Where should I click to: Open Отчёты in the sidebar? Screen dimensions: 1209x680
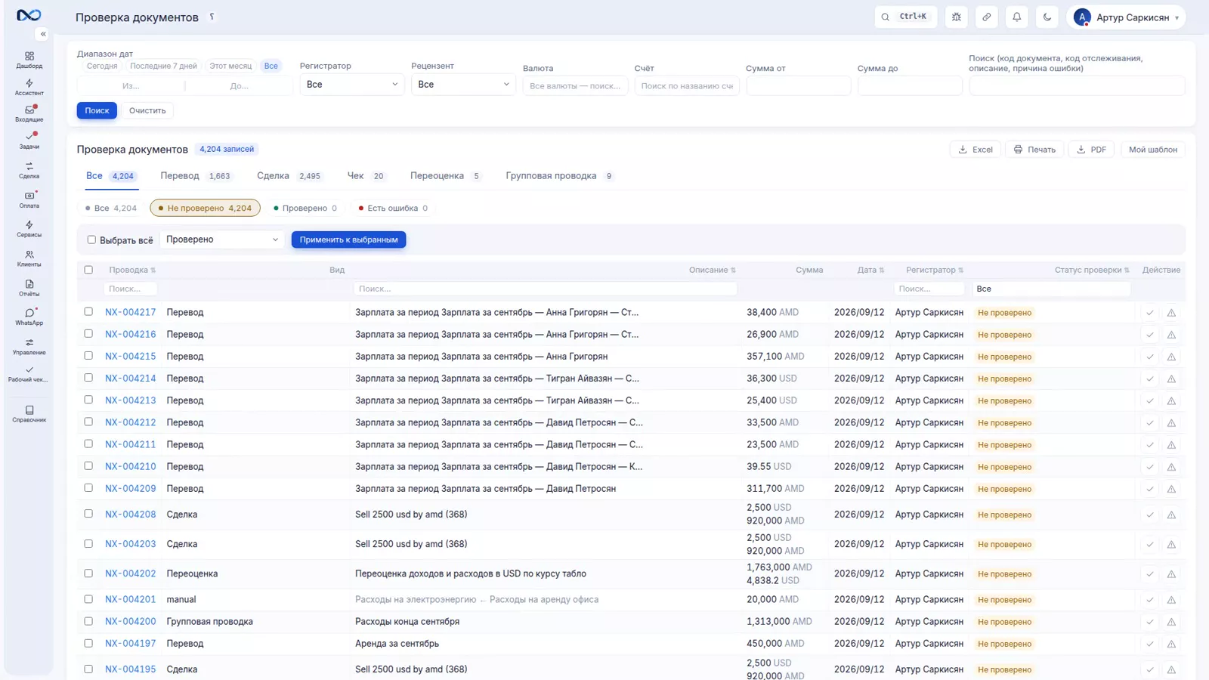point(29,288)
